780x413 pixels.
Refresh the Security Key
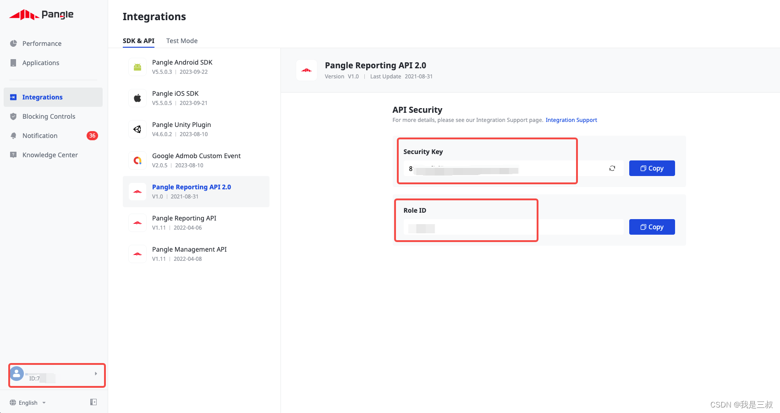612,168
